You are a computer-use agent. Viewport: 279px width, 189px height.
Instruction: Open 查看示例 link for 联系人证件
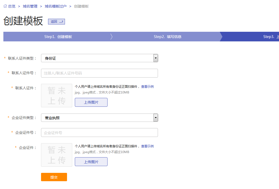click(x=147, y=87)
